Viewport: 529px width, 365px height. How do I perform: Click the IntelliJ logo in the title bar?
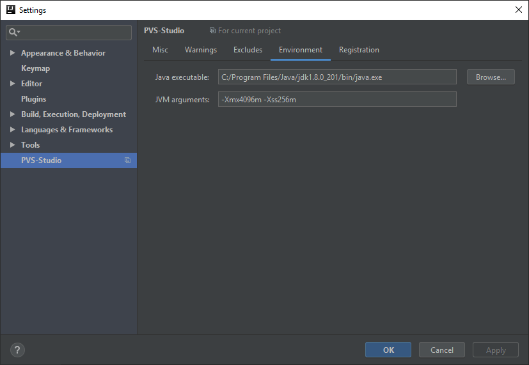(x=10, y=10)
